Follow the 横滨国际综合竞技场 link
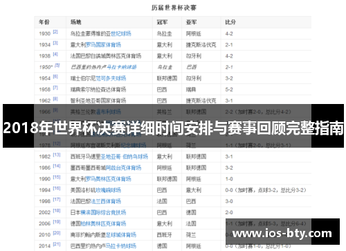346x251 pixels. [x=103, y=212]
